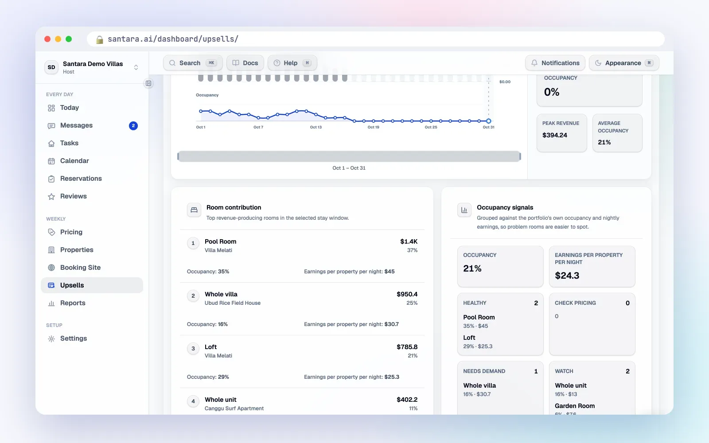Click the Pricing tag icon
Screen dimensions: 709x443
coord(51,232)
